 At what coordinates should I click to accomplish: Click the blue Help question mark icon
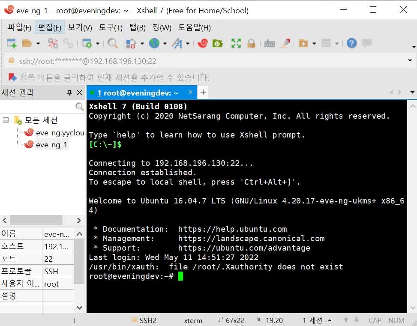click(x=351, y=43)
